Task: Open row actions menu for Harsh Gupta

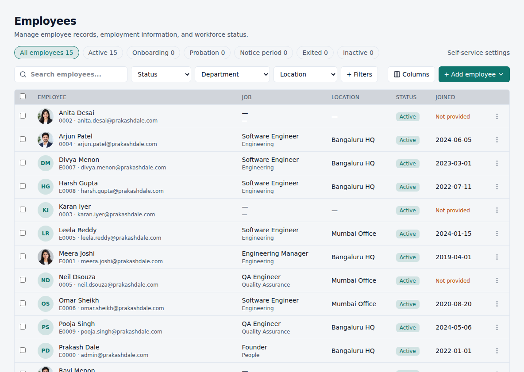Action: click(x=497, y=186)
